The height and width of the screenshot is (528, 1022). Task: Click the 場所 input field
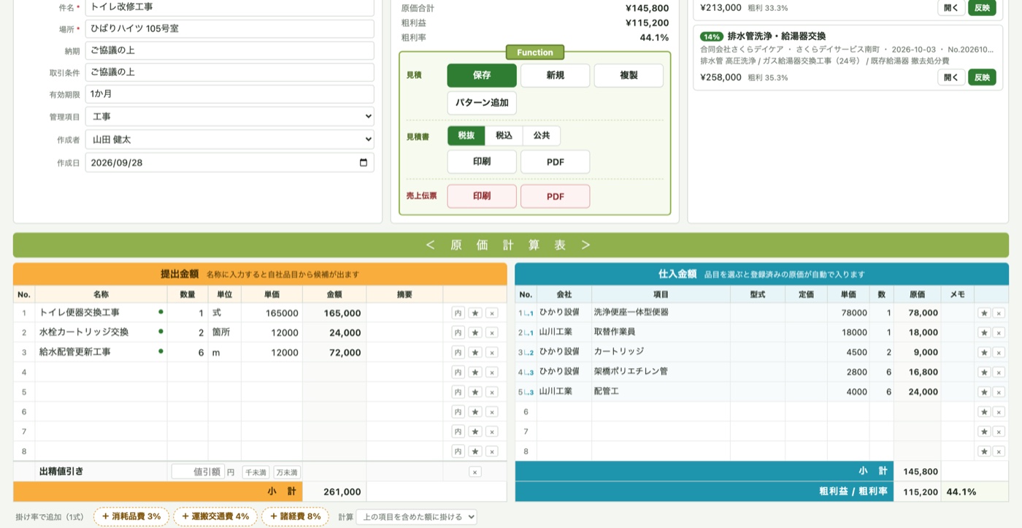[230, 29]
